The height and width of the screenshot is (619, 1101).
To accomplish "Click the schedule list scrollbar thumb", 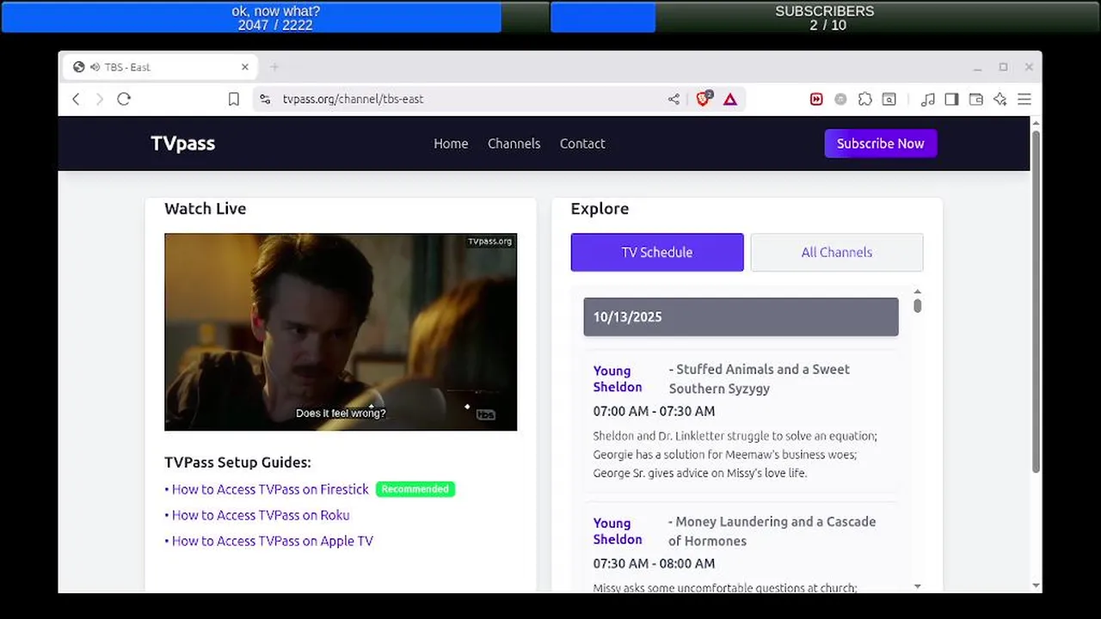I will coord(917,305).
